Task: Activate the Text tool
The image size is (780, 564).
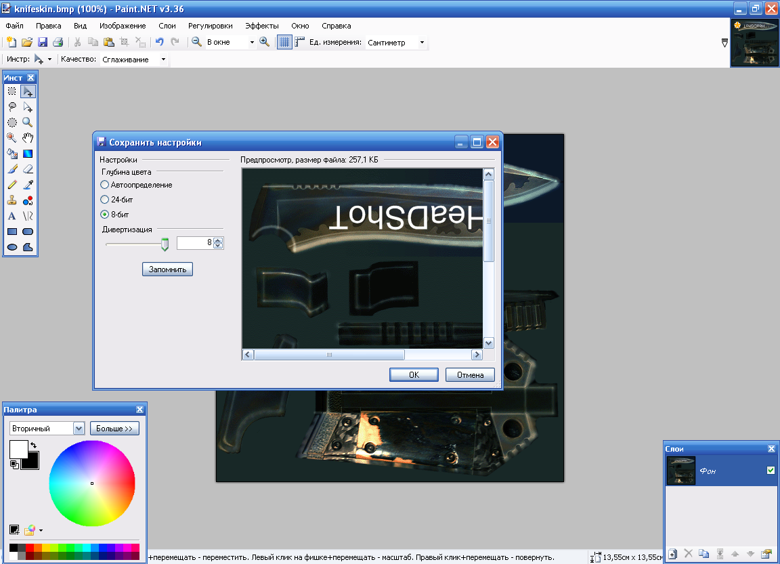Action: 12,217
